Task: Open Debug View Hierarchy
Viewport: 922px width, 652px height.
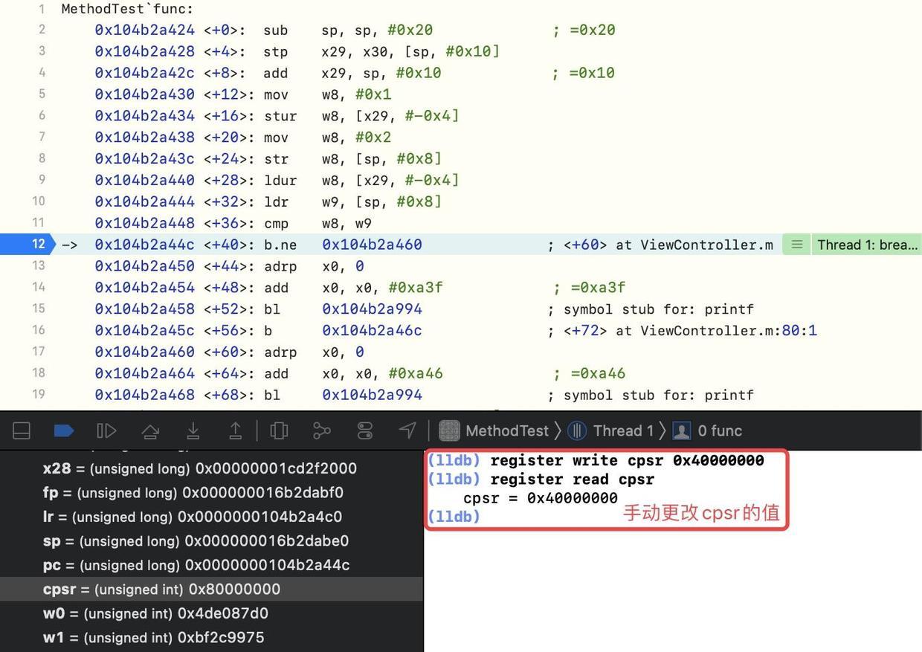Action: [x=279, y=430]
